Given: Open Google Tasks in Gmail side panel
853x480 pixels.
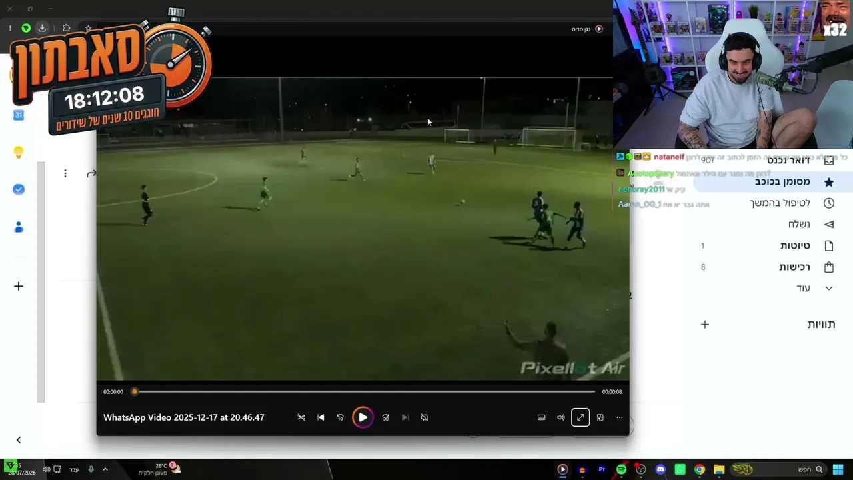Looking at the screenshot, I should [19, 189].
